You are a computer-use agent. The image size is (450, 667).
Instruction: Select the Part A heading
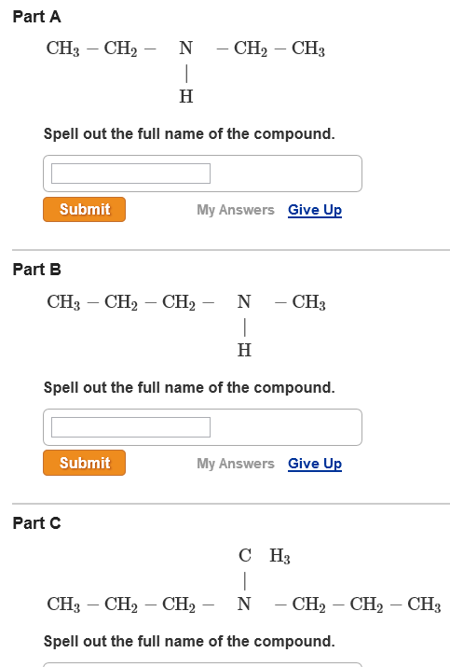(x=36, y=17)
